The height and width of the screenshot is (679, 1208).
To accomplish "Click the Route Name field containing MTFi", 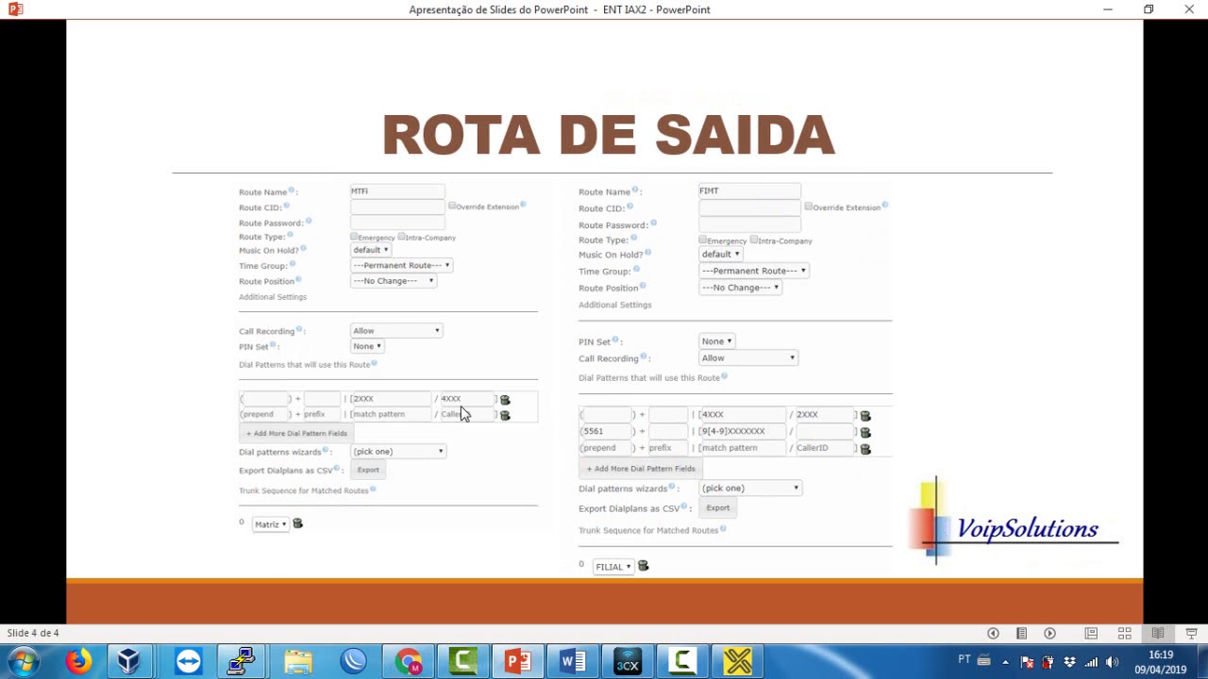I will [397, 191].
